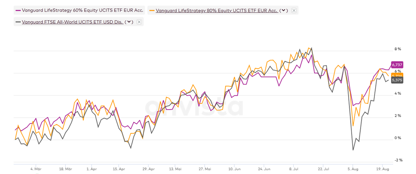
Task: Open chevron menu for FTSE All-World ETF
Action: 129,22
